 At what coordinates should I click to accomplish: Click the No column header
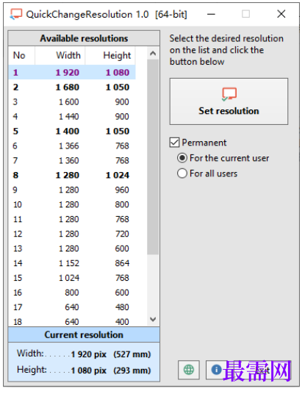tap(21, 55)
